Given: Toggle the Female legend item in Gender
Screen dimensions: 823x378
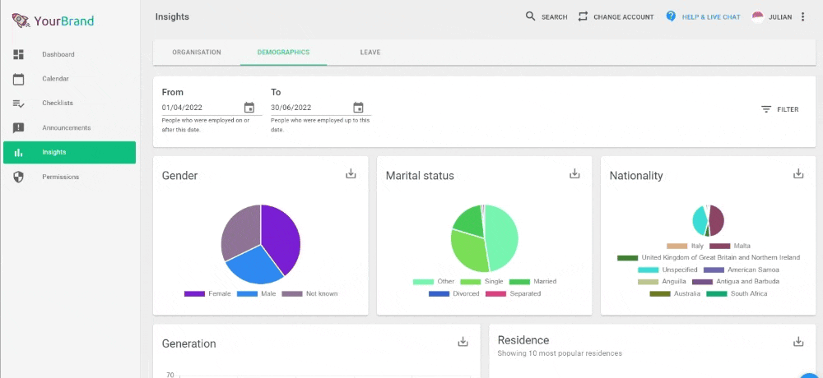Looking at the screenshot, I should [207, 293].
